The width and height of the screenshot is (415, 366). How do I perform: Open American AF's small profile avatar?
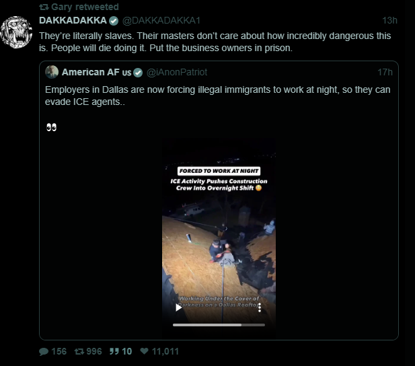coord(52,72)
